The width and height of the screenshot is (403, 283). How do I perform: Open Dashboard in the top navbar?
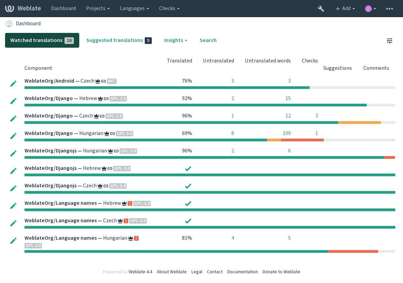[x=63, y=8]
